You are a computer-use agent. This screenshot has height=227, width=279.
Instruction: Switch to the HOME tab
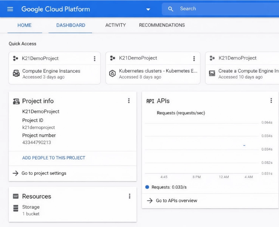click(x=25, y=25)
